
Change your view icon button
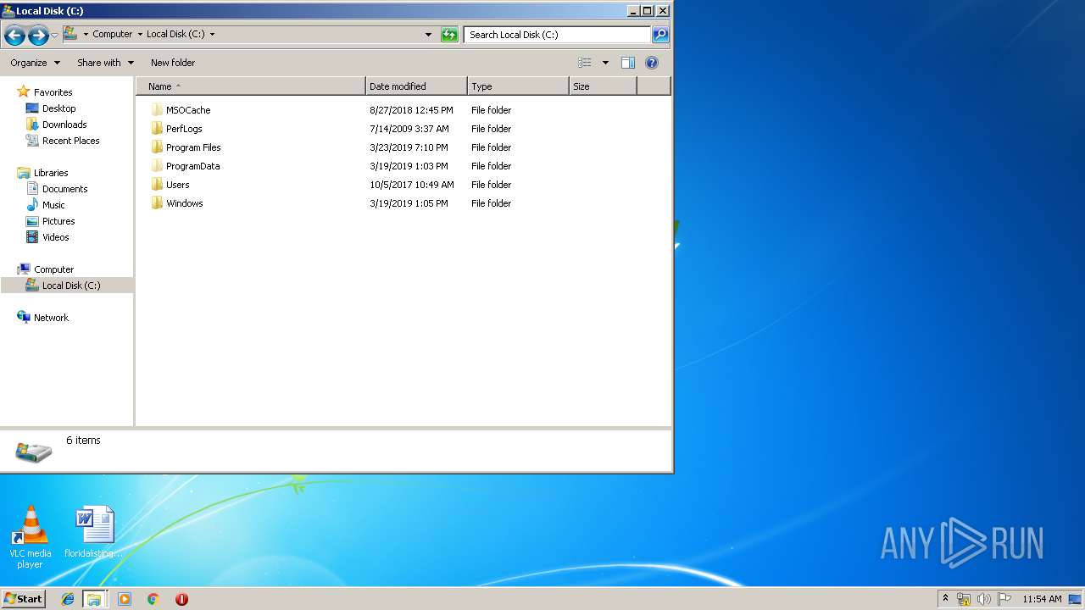pyautogui.click(x=585, y=63)
